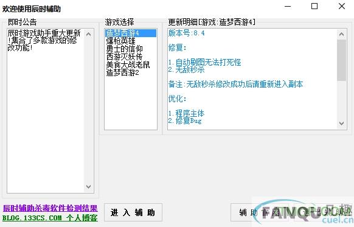Click the down arrow of update details scrollbar
The height and width of the screenshot is (227, 354).
[342, 124]
